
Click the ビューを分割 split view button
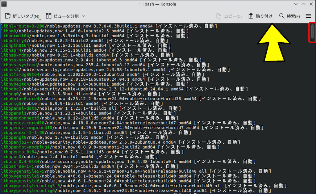(62, 16)
